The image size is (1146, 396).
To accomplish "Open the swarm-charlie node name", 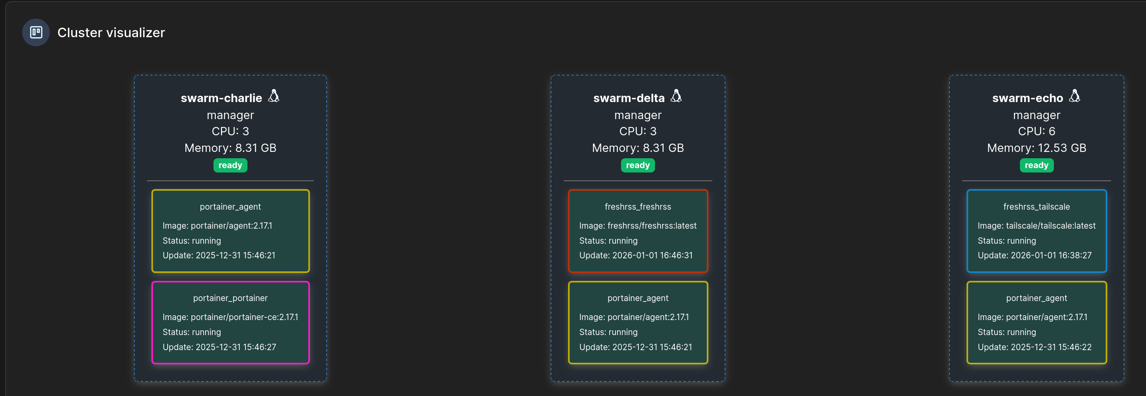I will [221, 98].
